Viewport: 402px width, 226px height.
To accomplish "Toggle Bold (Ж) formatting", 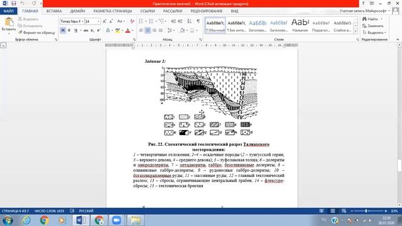I will [x=63, y=31].
